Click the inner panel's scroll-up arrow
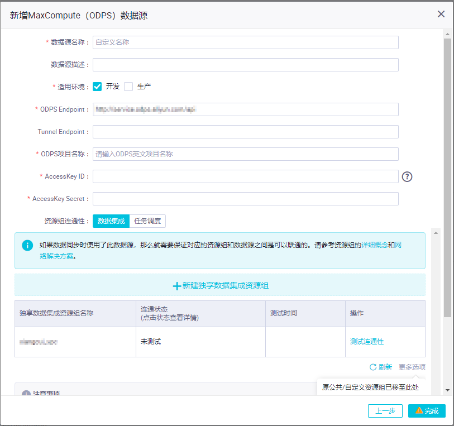The height and width of the screenshot is (426, 454). coord(436,233)
